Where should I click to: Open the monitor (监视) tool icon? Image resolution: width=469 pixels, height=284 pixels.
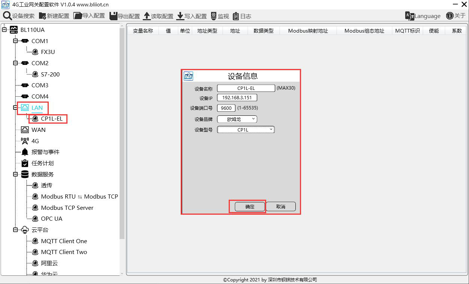[x=214, y=16]
